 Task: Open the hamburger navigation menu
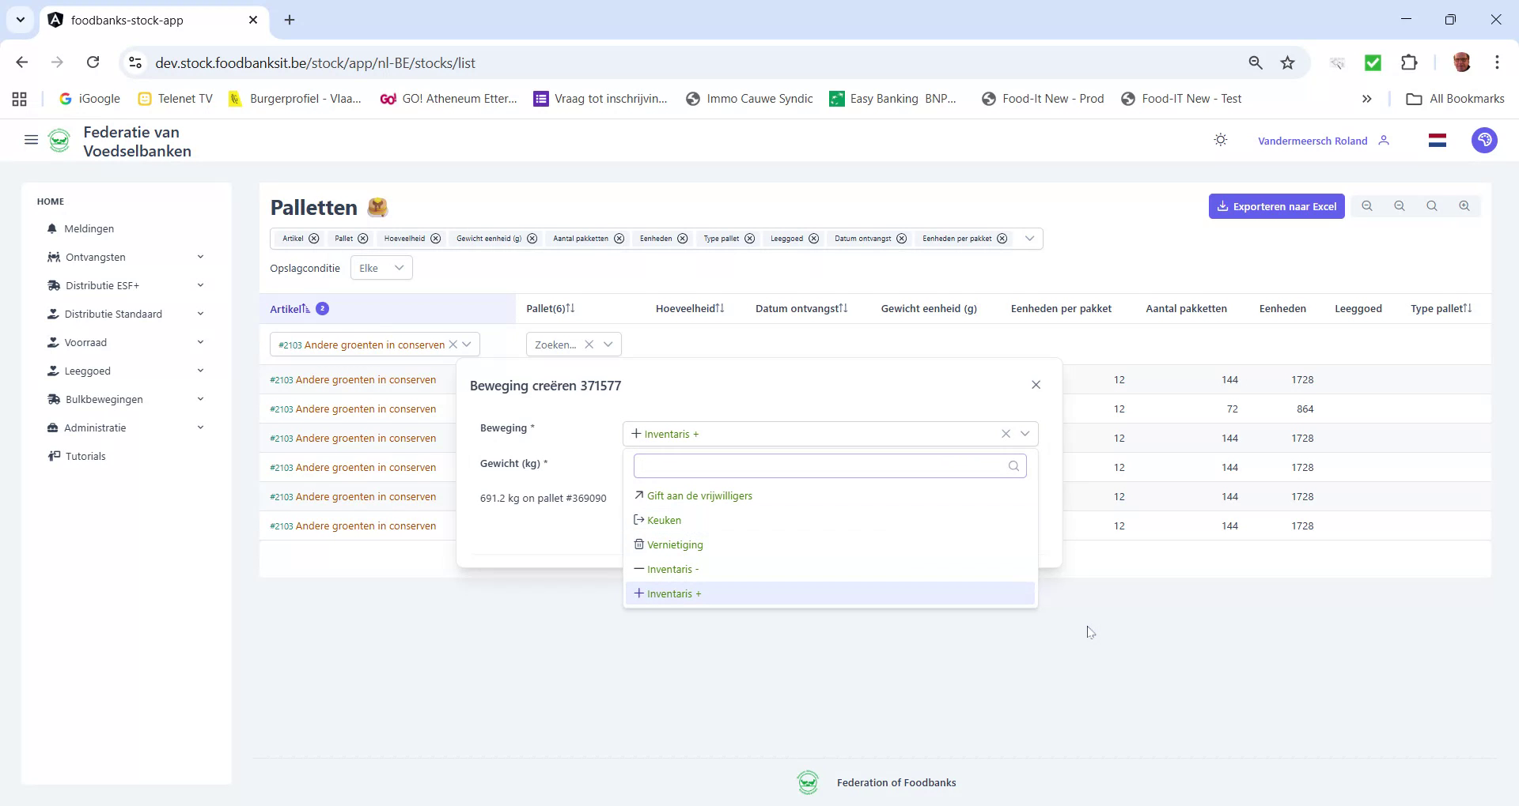(x=31, y=139)
